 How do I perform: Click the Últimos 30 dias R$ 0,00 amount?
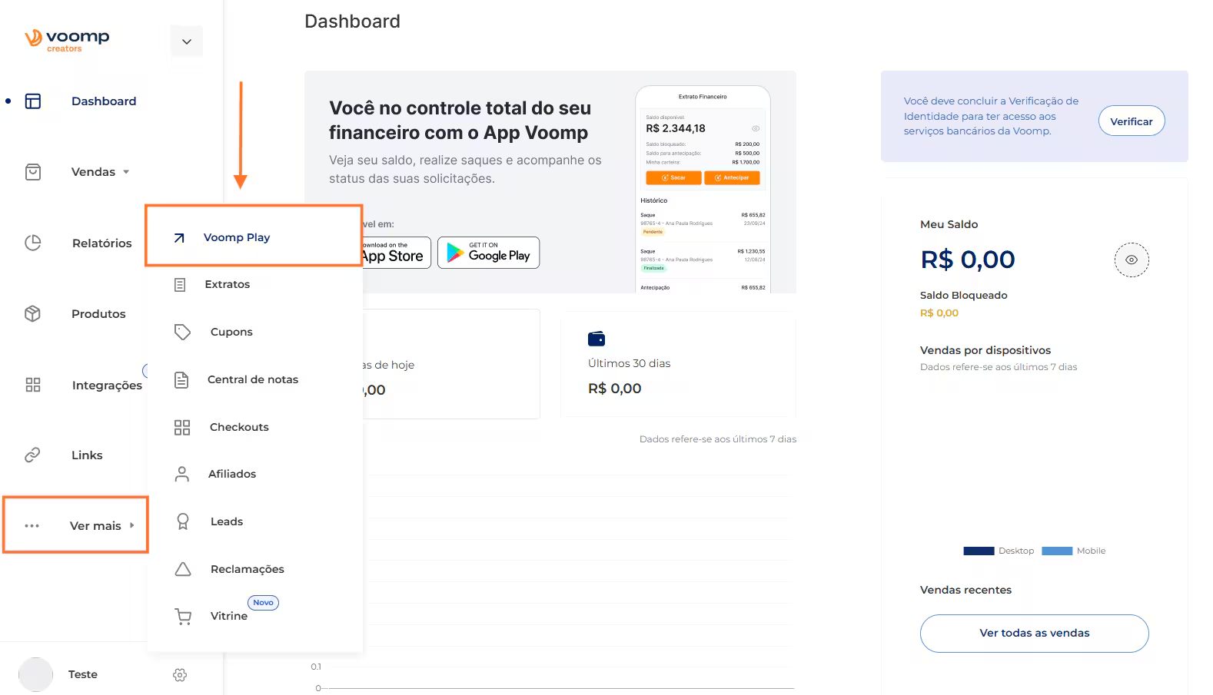615,389
